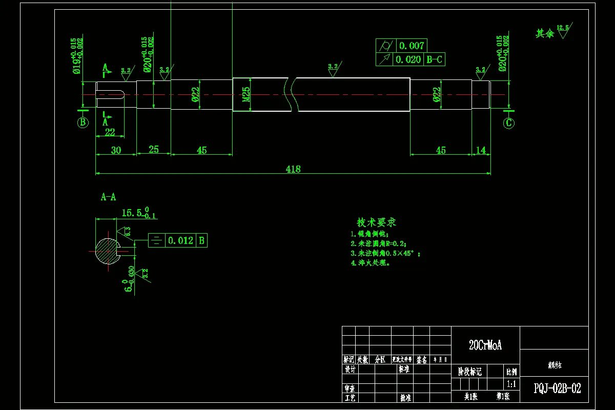The image size is (615, 410).
Task: Click the 技术要求 heading
Action: pyautogui.click(x=377, y=222)
